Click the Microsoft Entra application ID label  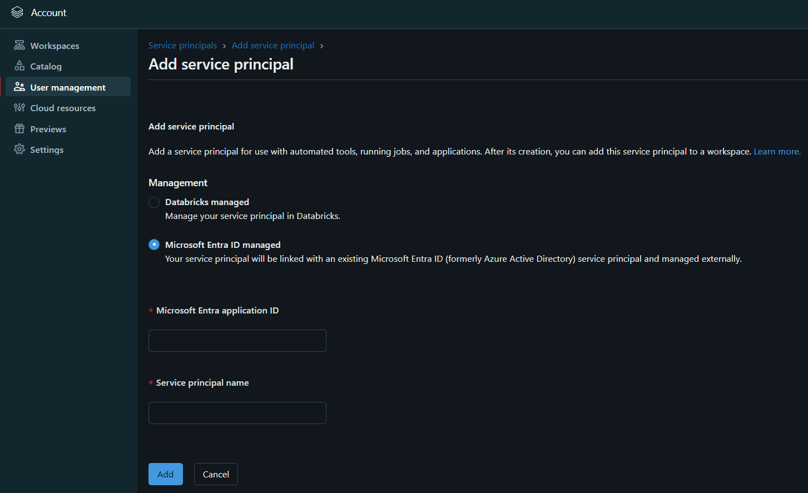[217, 310]
